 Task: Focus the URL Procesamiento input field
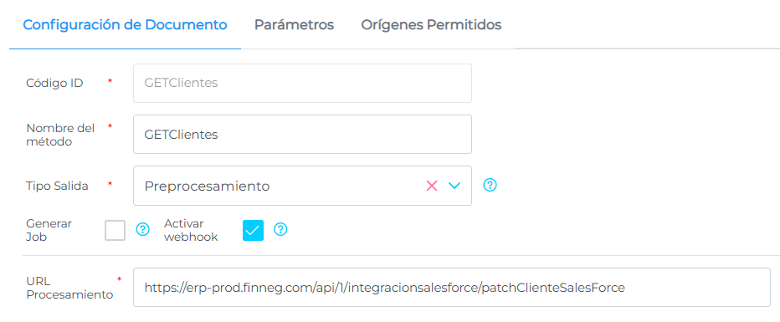pyautogui.click(x=452, y=287)
